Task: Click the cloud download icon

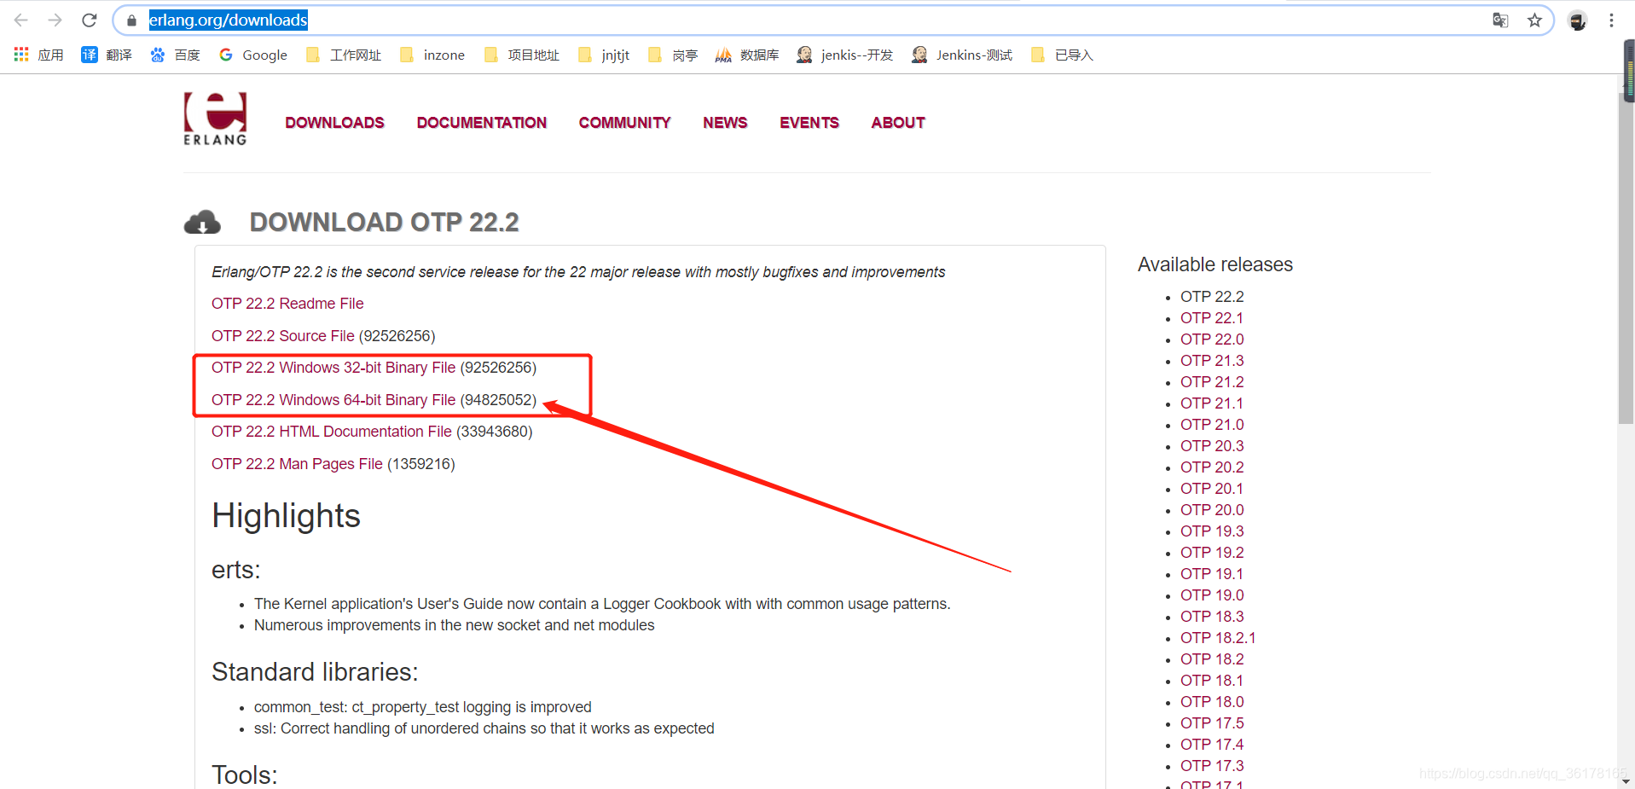Action: (x=202, y=222)
